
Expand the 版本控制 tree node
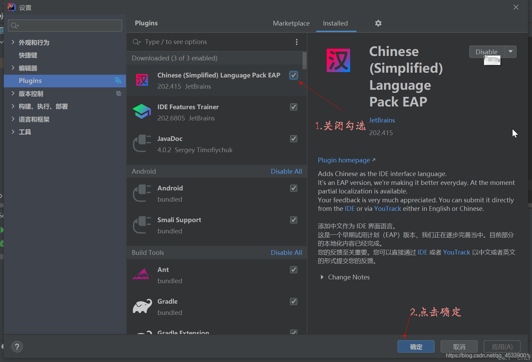pos(13,93)
